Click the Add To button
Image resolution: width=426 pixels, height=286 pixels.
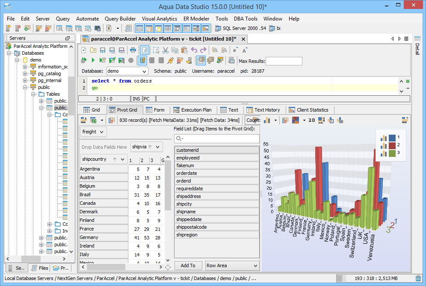click(188, 265)
